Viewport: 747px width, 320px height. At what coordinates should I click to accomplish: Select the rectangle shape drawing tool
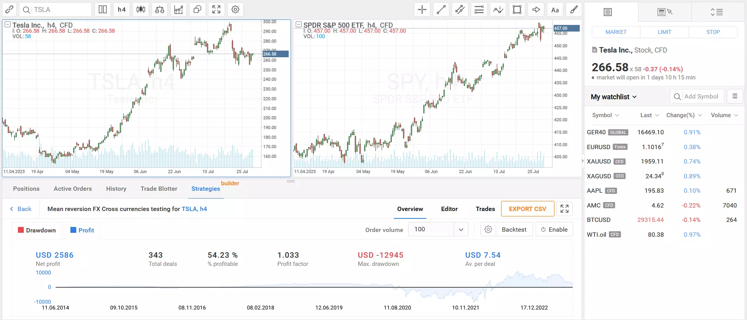(517, 10)
